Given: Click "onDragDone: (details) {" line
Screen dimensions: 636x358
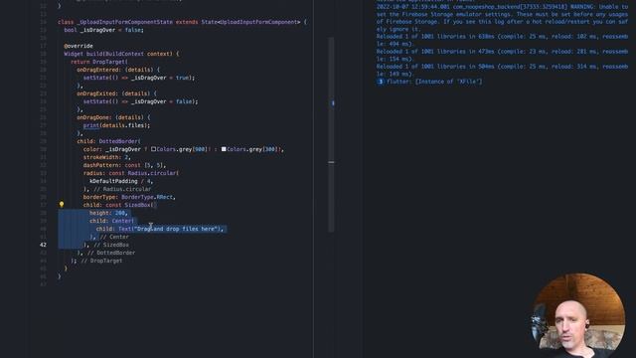Looking at the screenshot, I should (x=113, y=117).
